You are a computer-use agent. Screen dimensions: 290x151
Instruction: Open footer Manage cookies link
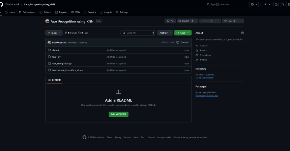(x=164, y=137)
